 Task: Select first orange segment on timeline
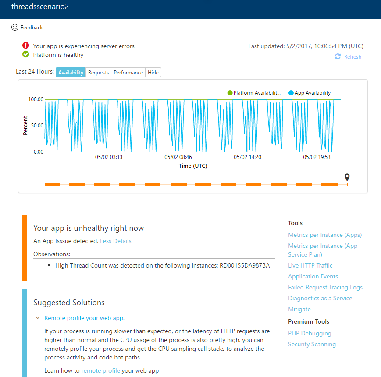pyautogui.click(x=52, y=184)
